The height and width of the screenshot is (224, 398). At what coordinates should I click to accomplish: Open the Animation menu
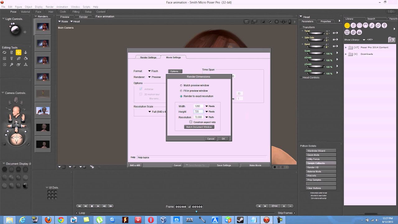coord(62,7)
